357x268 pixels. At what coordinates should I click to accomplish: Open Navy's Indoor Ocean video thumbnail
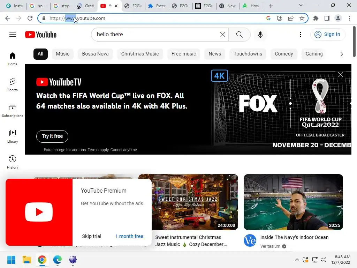click(x=293, y=202)
